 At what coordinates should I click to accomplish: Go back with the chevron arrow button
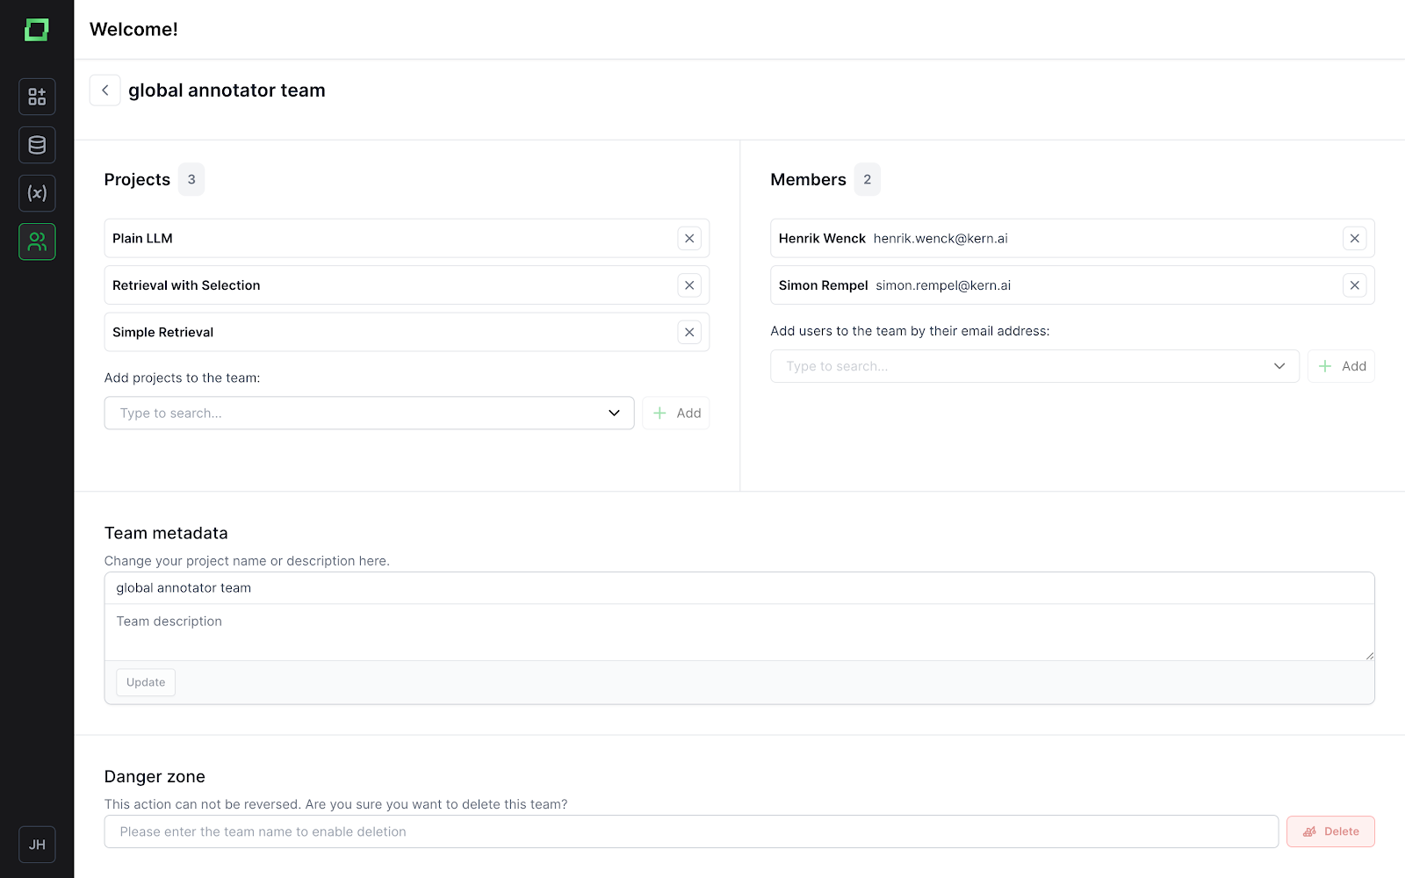pos(104,90)
